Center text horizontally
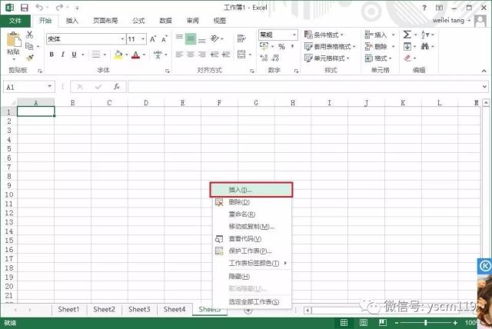 click(191, 55)
